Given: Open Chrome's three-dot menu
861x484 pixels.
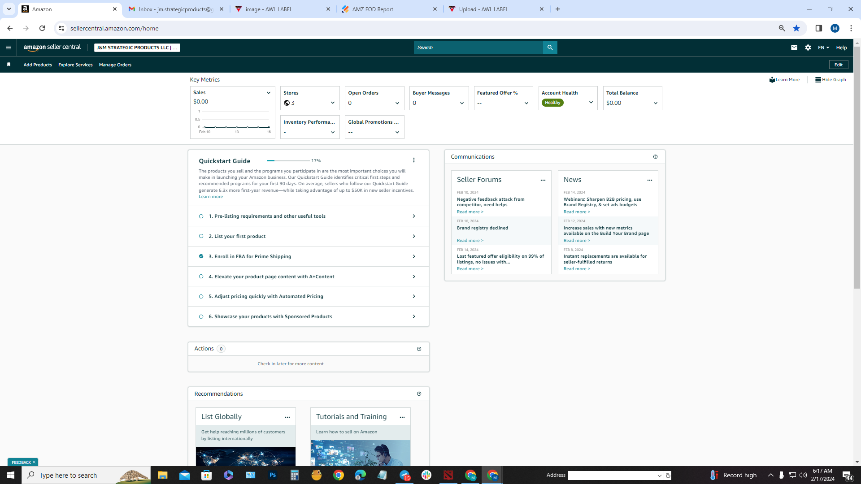Looking at the screenshot, I should [851, 28].
